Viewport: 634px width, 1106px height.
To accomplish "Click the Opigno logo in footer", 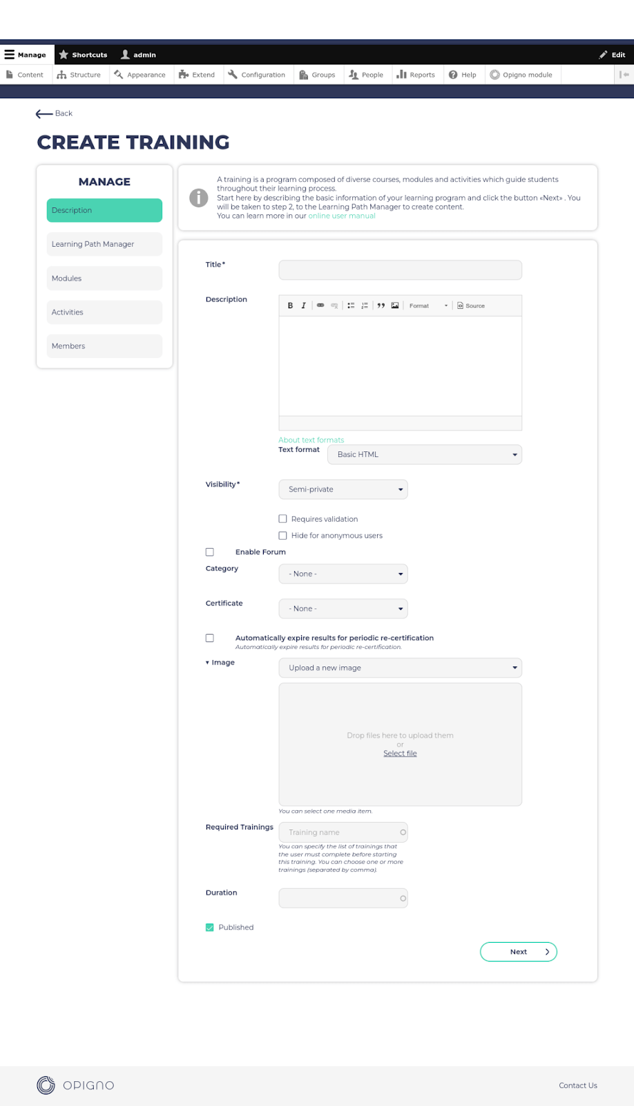I will (75, 1085).
